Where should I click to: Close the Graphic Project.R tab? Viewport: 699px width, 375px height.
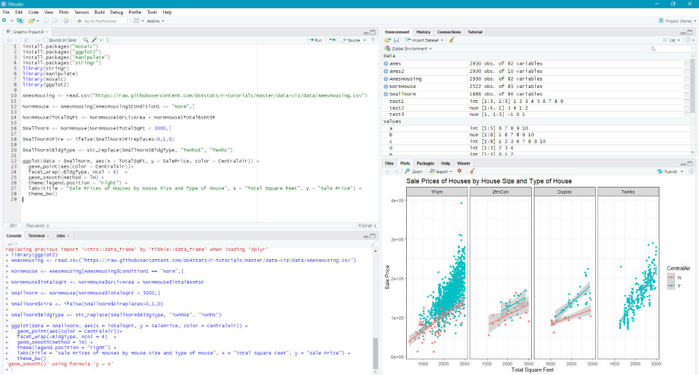pos(47,32)
